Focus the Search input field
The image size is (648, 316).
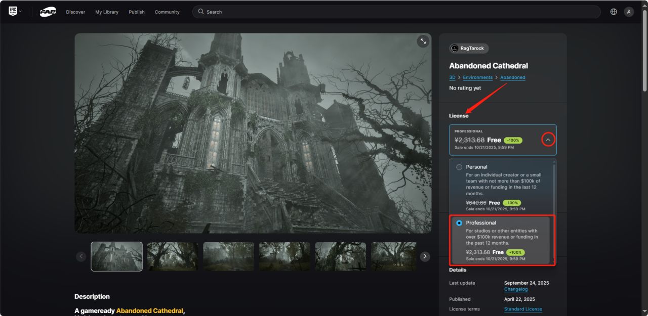click(396, 12)
